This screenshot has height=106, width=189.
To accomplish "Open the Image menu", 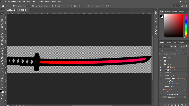I will click(x=13, y=1).
